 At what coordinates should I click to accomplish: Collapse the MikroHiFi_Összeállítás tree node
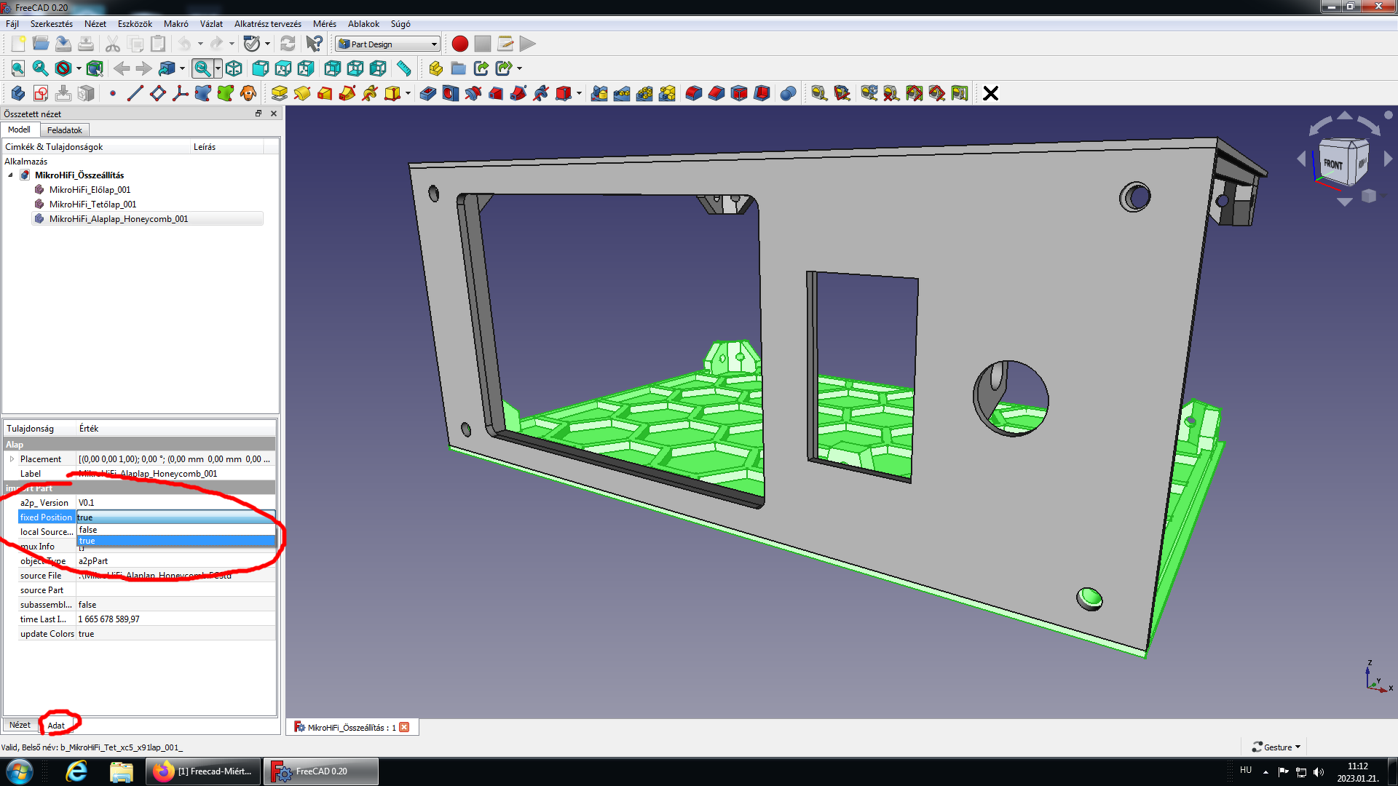tap(10, 175)
